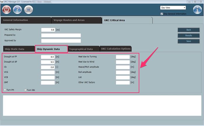Click the print icon in the toolbar

pos(29,10)
